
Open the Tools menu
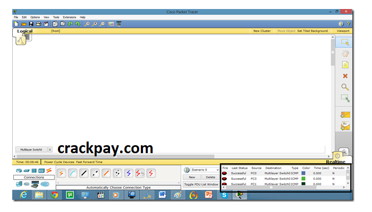pos(56,17)
